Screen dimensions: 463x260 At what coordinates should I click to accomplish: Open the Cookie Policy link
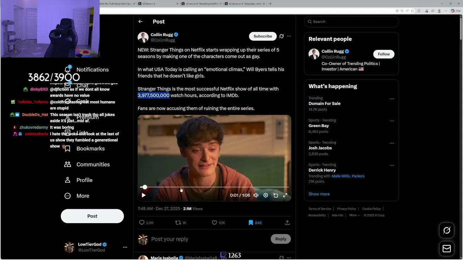(x=371, y=209)
